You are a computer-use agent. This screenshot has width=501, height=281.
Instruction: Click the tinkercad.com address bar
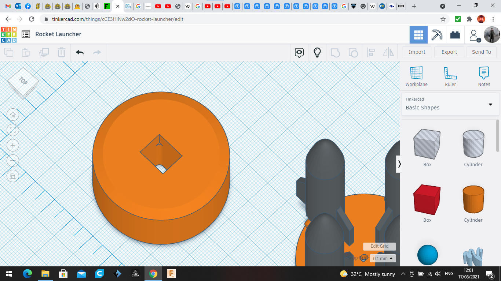coord(242,19)
